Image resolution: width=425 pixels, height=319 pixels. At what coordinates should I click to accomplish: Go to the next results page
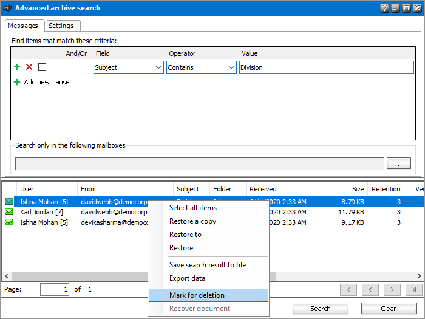point(392,290)
